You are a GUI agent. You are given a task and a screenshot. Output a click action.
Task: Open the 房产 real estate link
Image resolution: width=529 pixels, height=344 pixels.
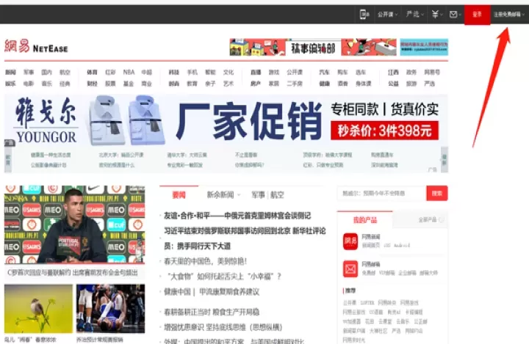coord(256,84)
